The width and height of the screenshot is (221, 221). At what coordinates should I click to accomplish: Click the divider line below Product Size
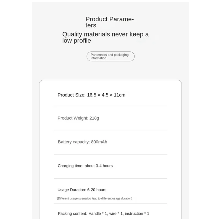pyautogui.click(x=110, y=106)
